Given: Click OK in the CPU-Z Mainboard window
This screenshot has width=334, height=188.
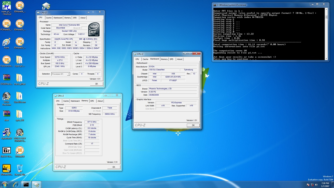Looking at the screenshot, I should tap(193, 125).
